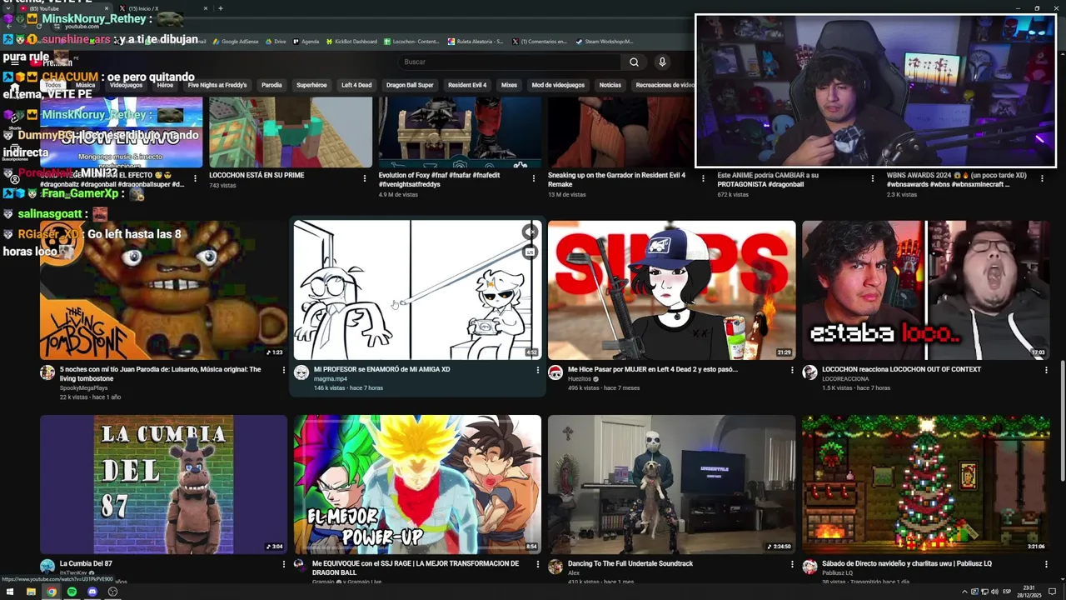Open Spotify from taskbar
1066x600 pixels.
tap(72, 592)
